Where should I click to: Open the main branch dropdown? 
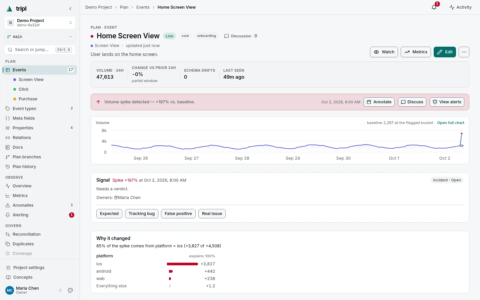(x=40, y=37)
